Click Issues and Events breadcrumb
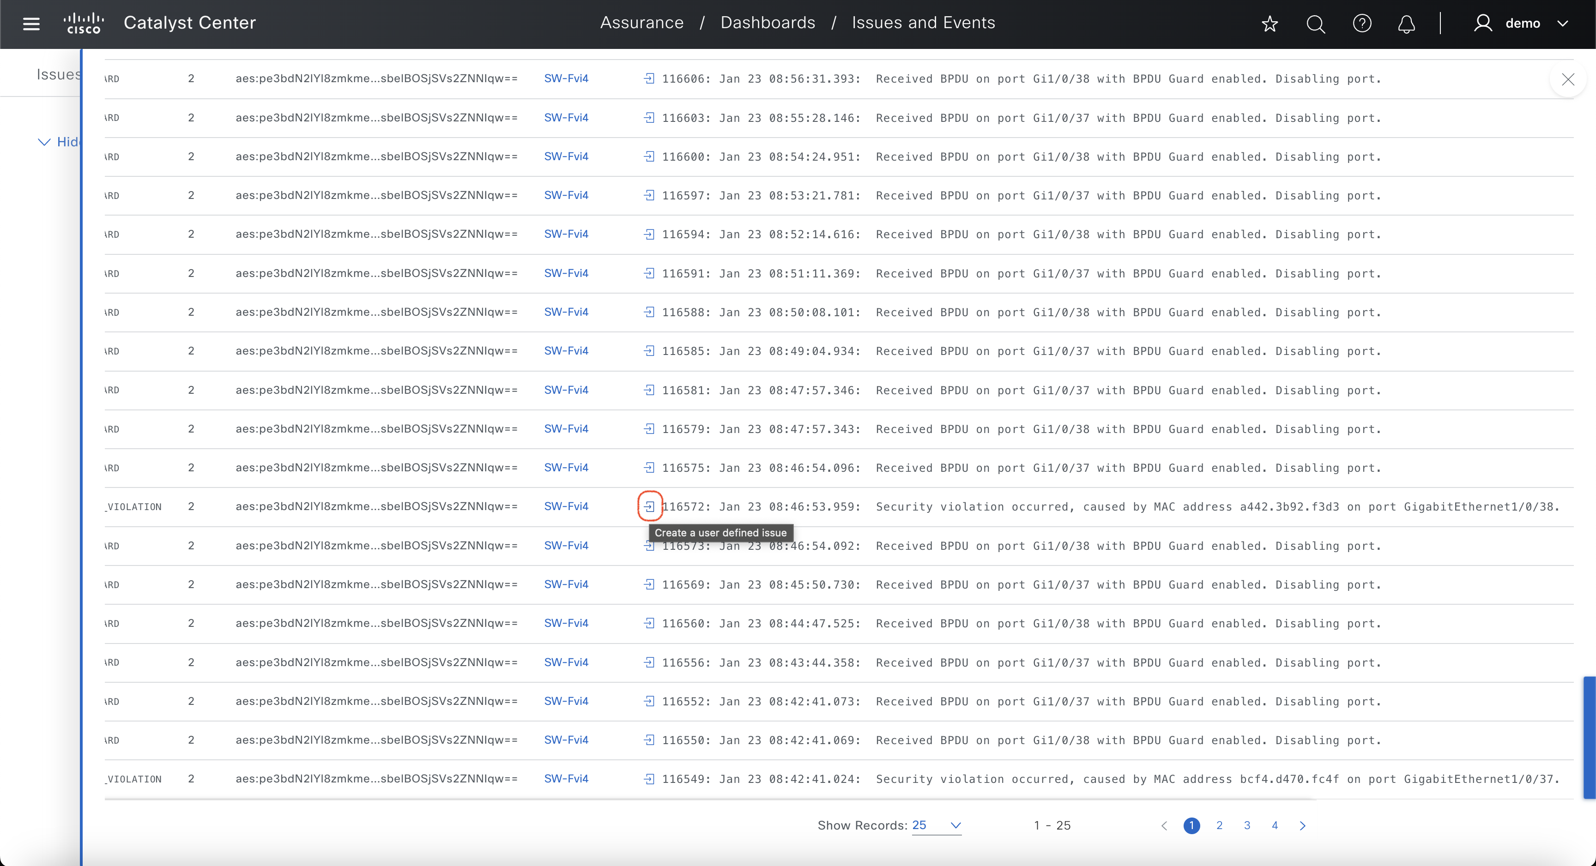Viewport: 1596px width, 866px height. (923, 23)
